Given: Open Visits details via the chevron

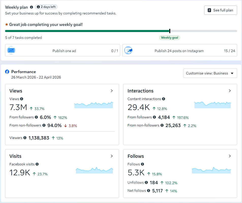Looking at the screenshot, I should 112,156.
